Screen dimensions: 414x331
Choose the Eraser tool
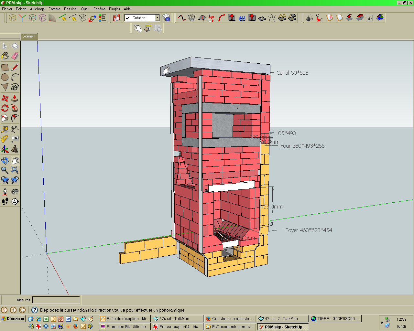(15, 56)
